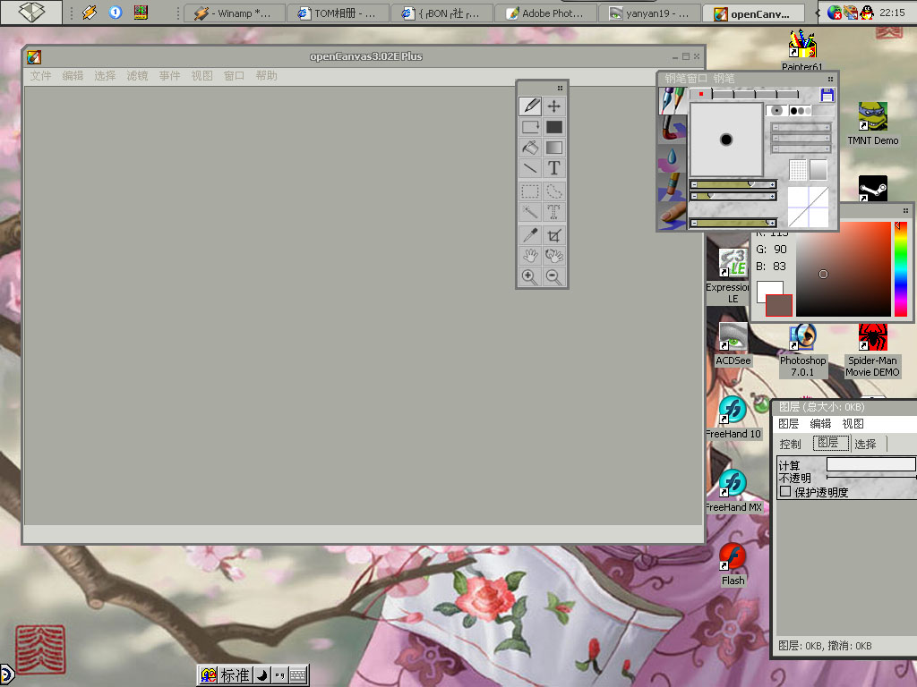This screenshot has height=687, width=917.
Task: Select the brush preset slot with red dot
Action: (700, 94)
